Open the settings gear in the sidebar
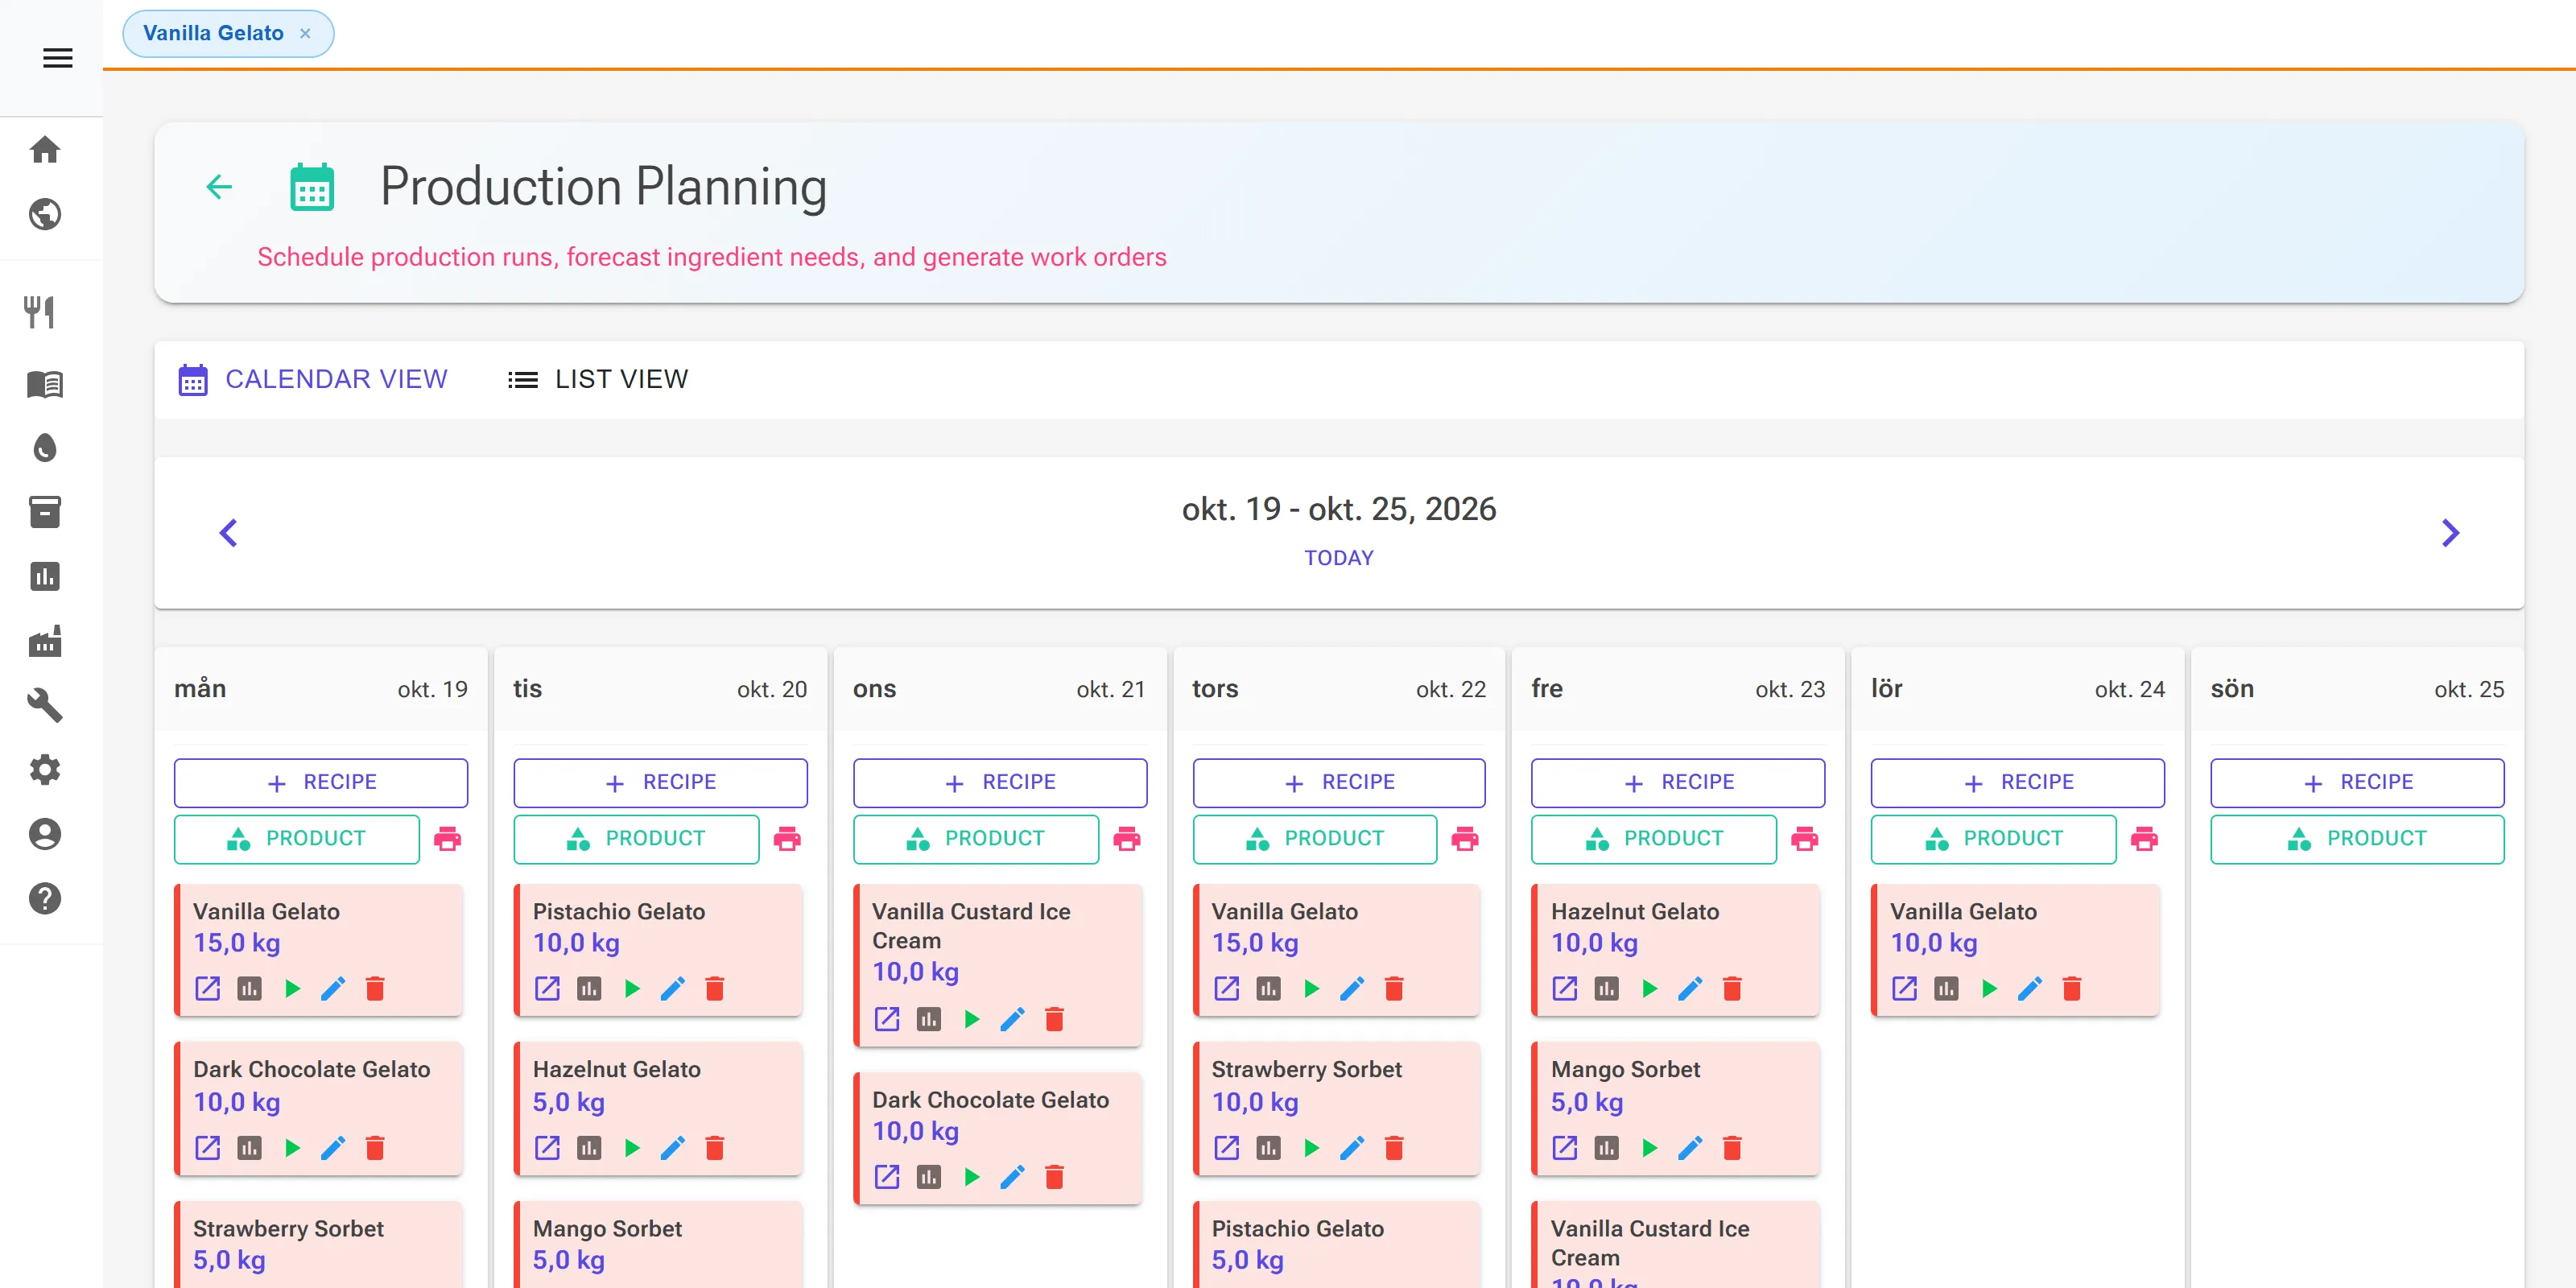This screenshot has width=2576, height=1288. click(45, 769)
